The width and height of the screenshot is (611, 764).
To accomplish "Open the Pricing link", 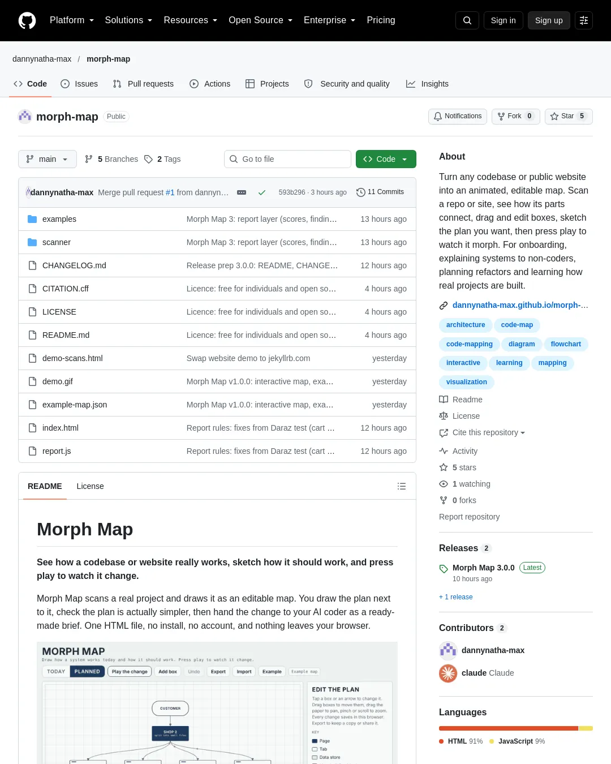I will coord(381,20).
